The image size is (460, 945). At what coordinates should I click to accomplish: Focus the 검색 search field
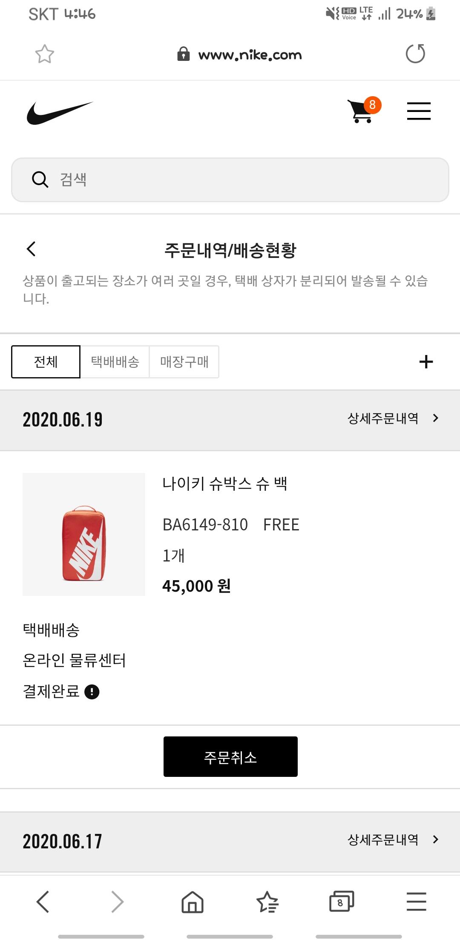coord(230,180)
